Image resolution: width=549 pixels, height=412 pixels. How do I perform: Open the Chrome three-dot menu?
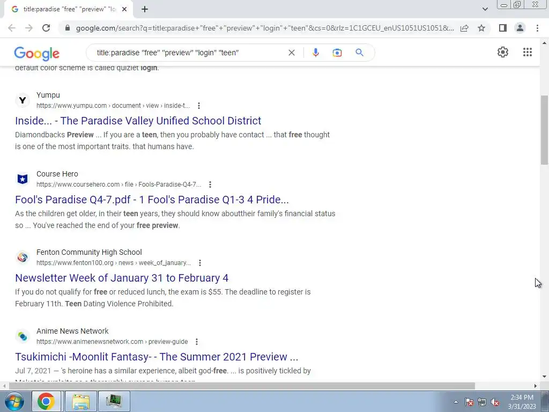[x=537, y=28]
